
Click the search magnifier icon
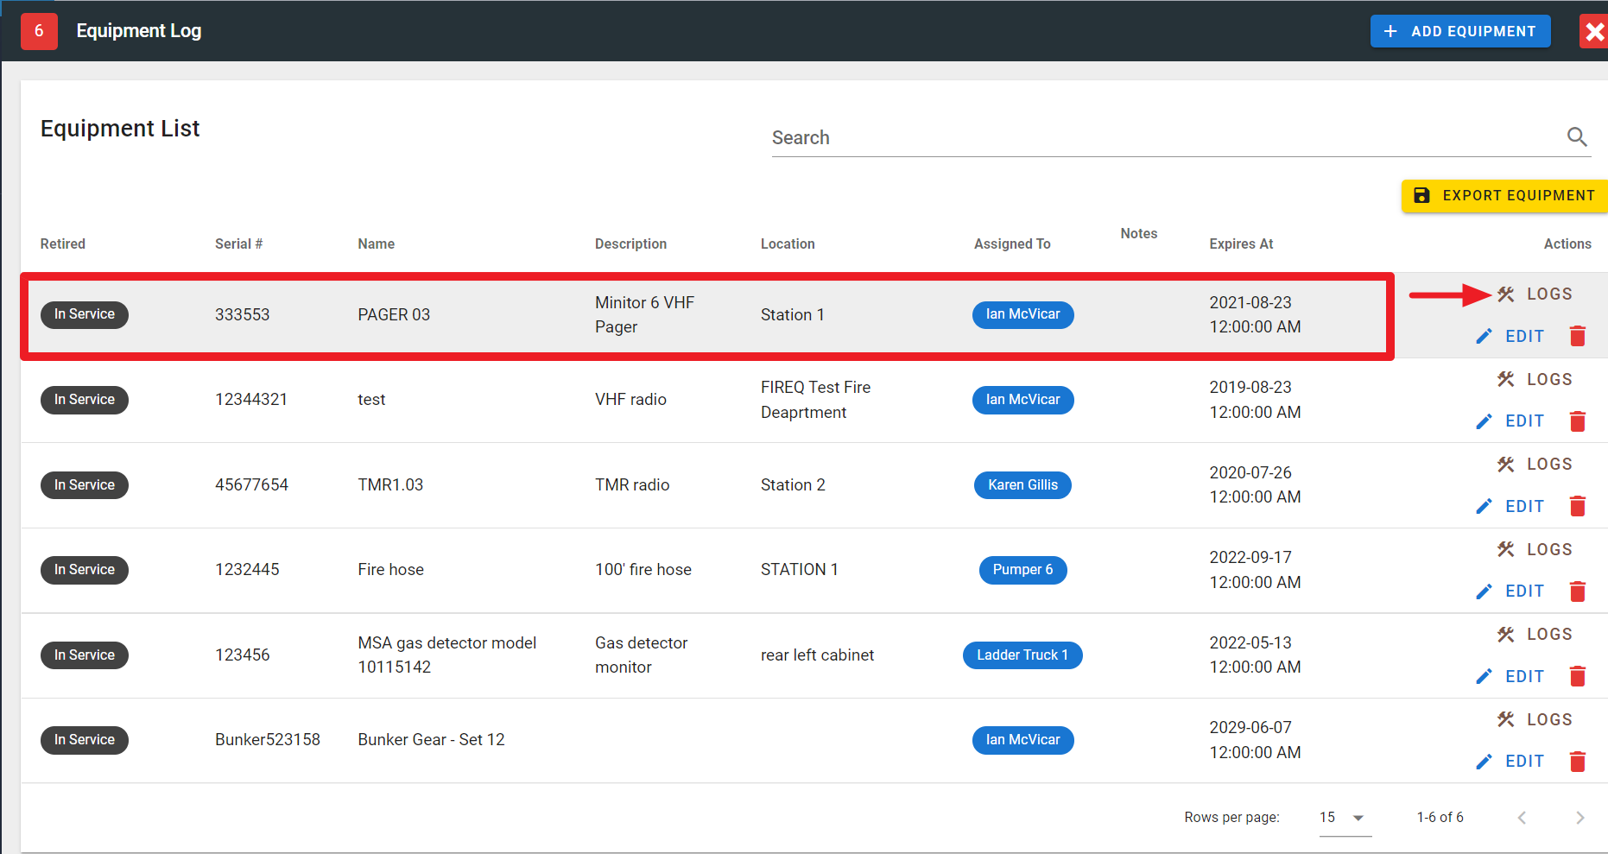pos(1576,137)
